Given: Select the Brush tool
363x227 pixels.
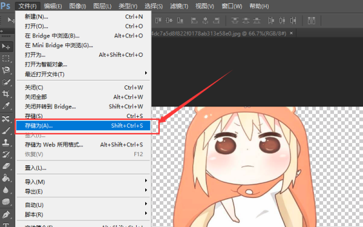Looking at the screenshot, I should pyautogui.click(x=6, y=131).
